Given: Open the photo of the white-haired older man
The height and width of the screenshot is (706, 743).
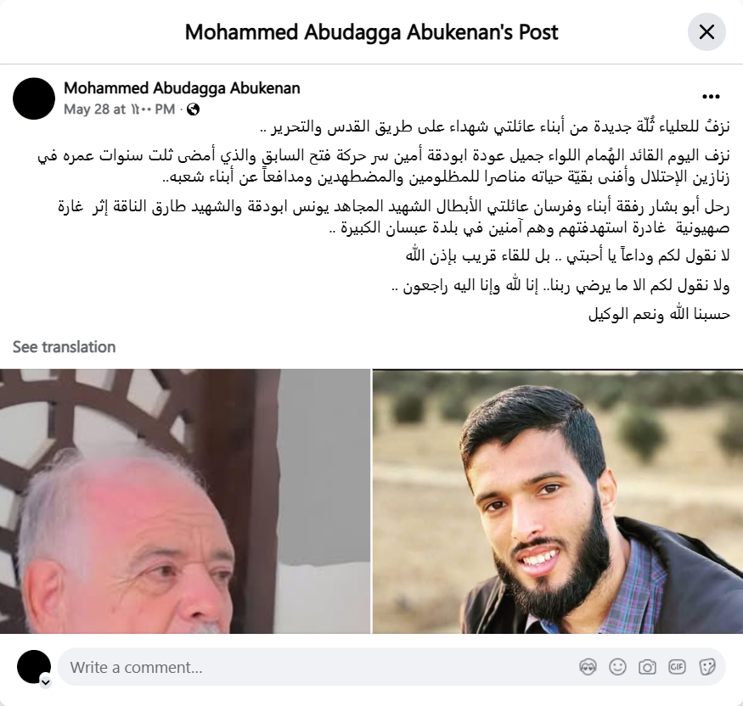Looking at the screenshot, I should (185, 501).
